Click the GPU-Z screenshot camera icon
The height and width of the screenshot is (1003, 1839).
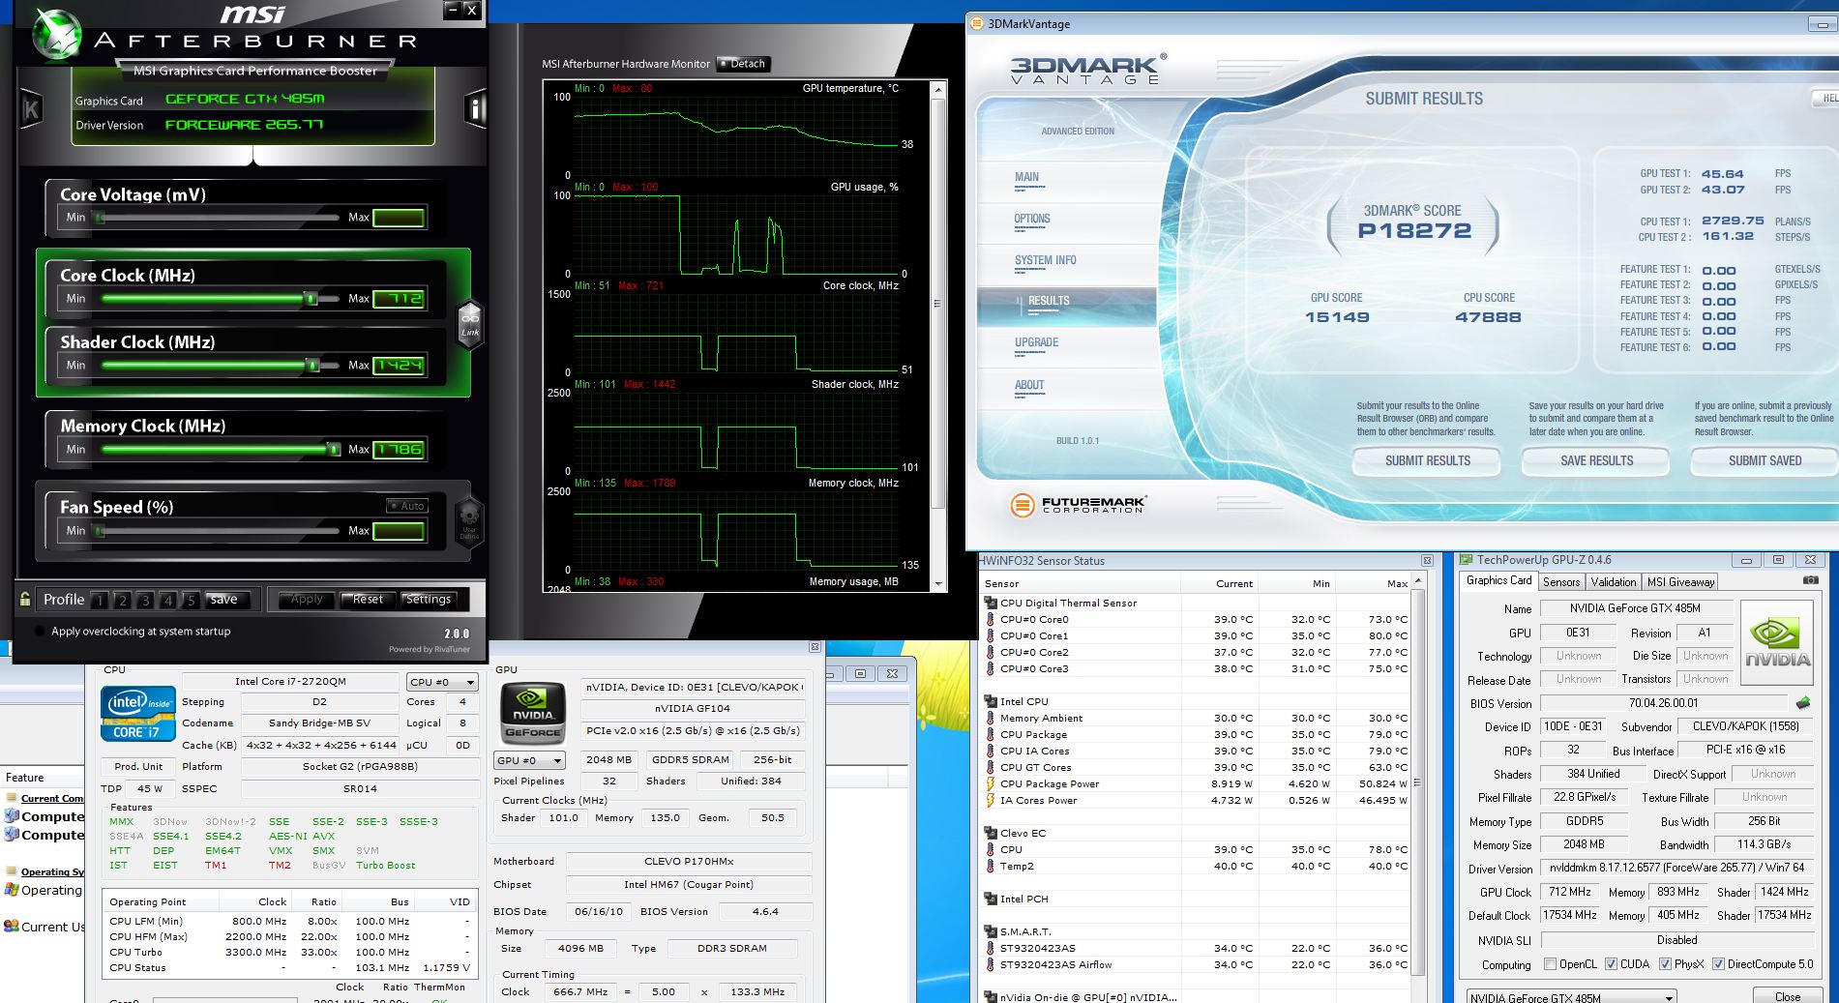pyautogui.click(x=1810, y=580)
